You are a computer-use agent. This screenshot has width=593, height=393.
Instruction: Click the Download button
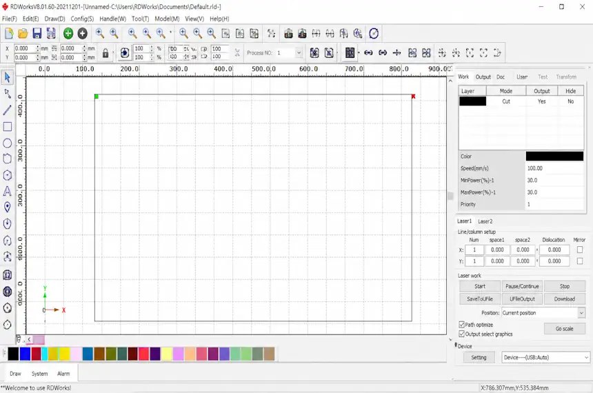565,299
